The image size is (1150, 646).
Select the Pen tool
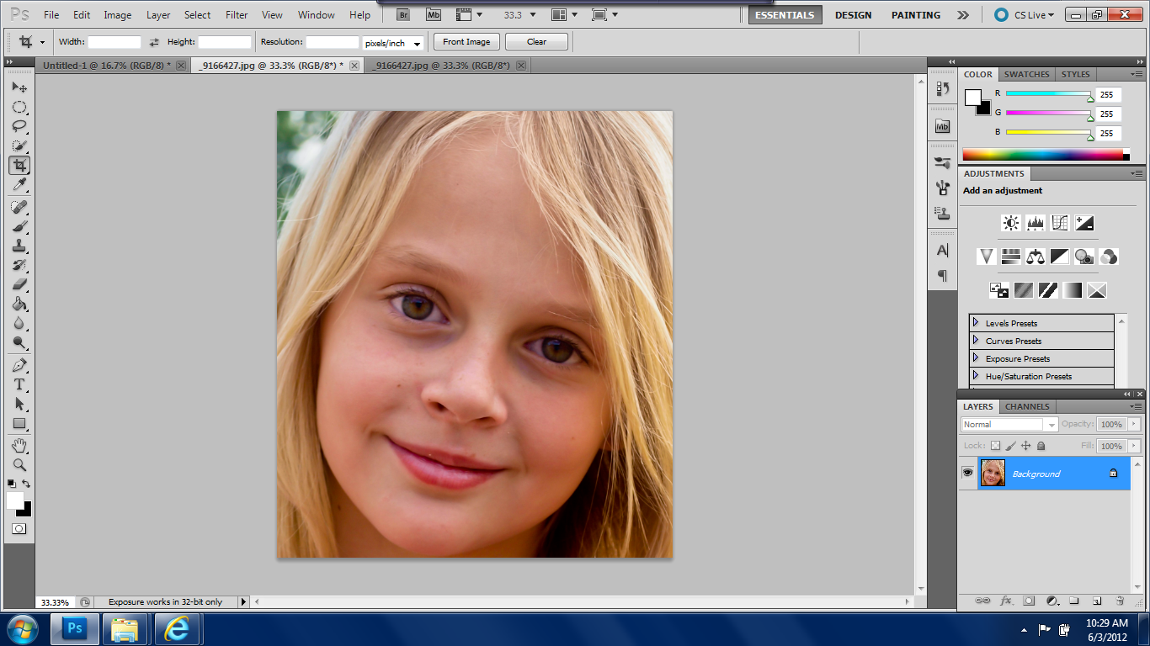pos(19,365)
